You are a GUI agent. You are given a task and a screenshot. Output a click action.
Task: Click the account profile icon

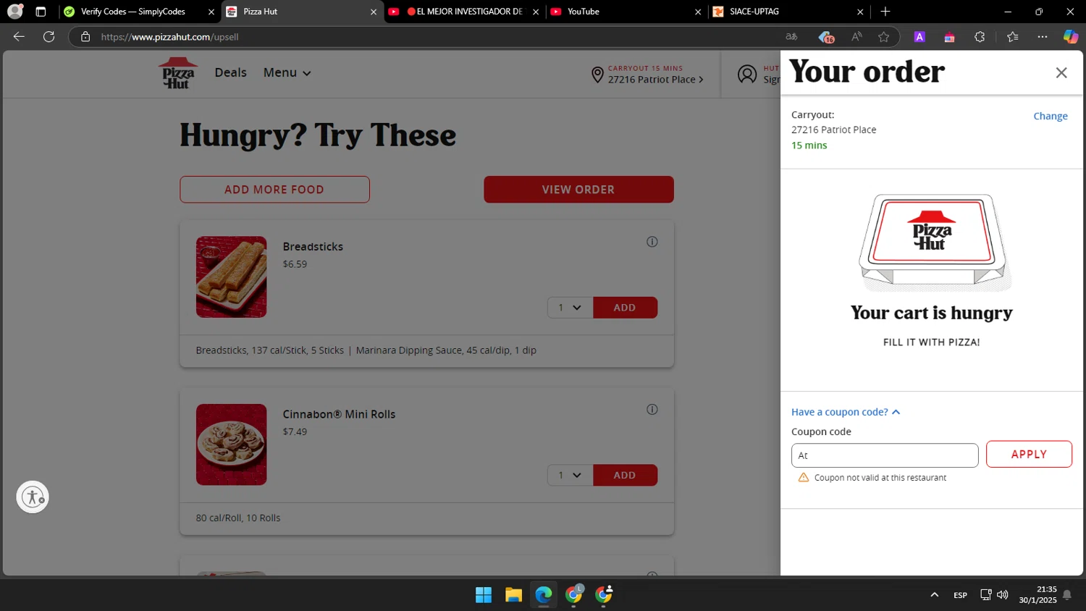tap(747, 74)
